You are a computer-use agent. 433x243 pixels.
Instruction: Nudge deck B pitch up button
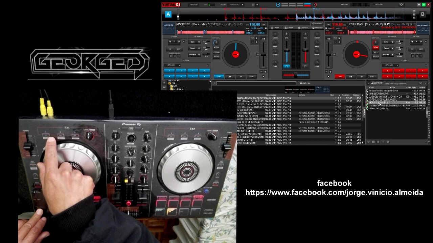coord(330,72)
